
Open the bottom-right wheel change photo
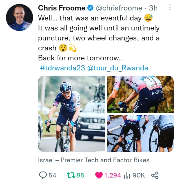click(140, 133)
